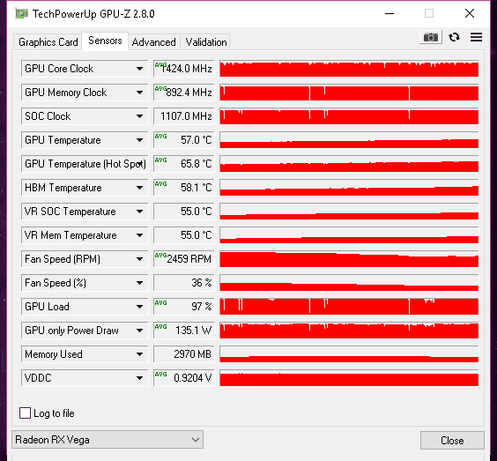Switch to the Graphics Card tab
497x461 pixels.
(x=48, y=42)
